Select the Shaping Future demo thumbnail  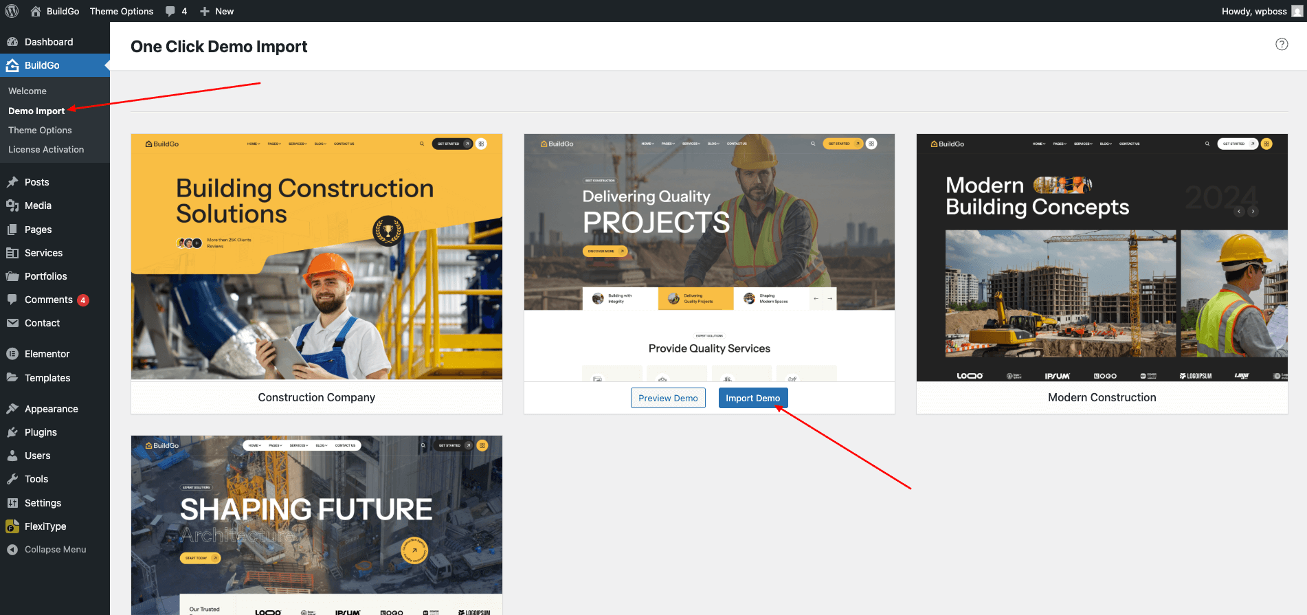(x=317, y=525)
